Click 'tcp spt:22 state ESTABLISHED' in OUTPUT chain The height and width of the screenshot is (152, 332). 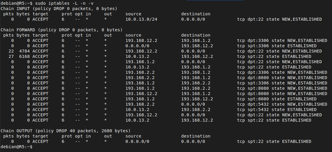tap(274, 141)
